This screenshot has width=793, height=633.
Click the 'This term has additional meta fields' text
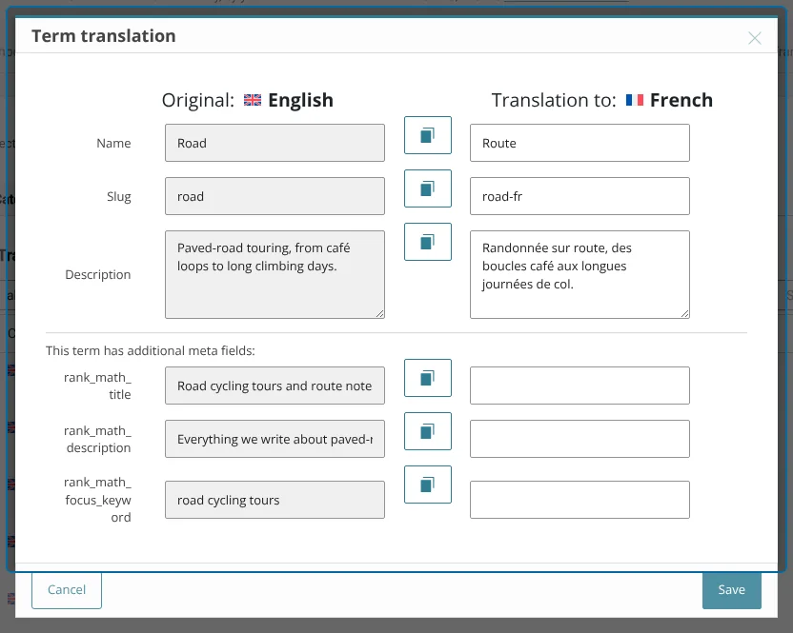(x=151, y=350)
